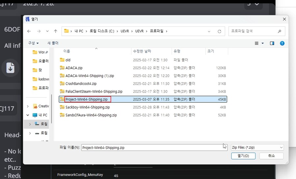The height and width of the screenshot is (179, 296).
Task: Expand Creative Cloud tree node
Action: [28, 106]
